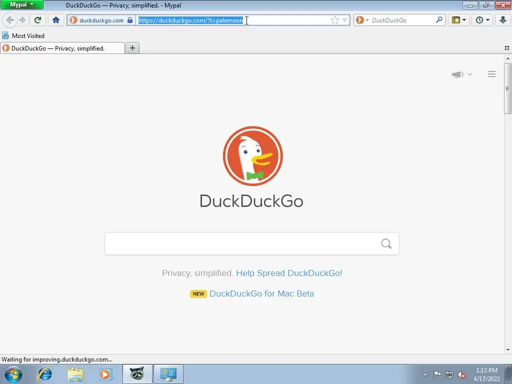Open Windows Media Player from taskbar

tap(106, 374)
